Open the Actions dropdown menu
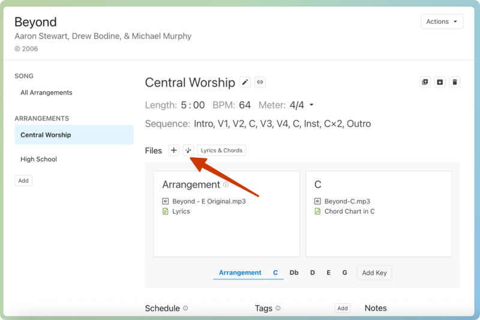Image resolution: width=480 pixels, height=320 pixels. tap(442, 22)
